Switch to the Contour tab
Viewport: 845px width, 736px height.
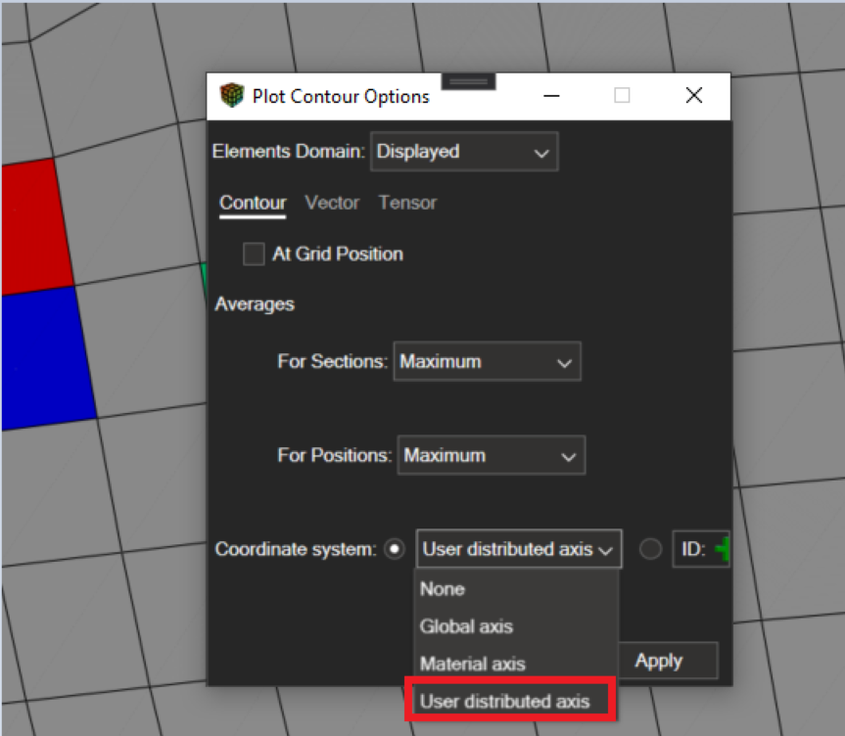253,204
